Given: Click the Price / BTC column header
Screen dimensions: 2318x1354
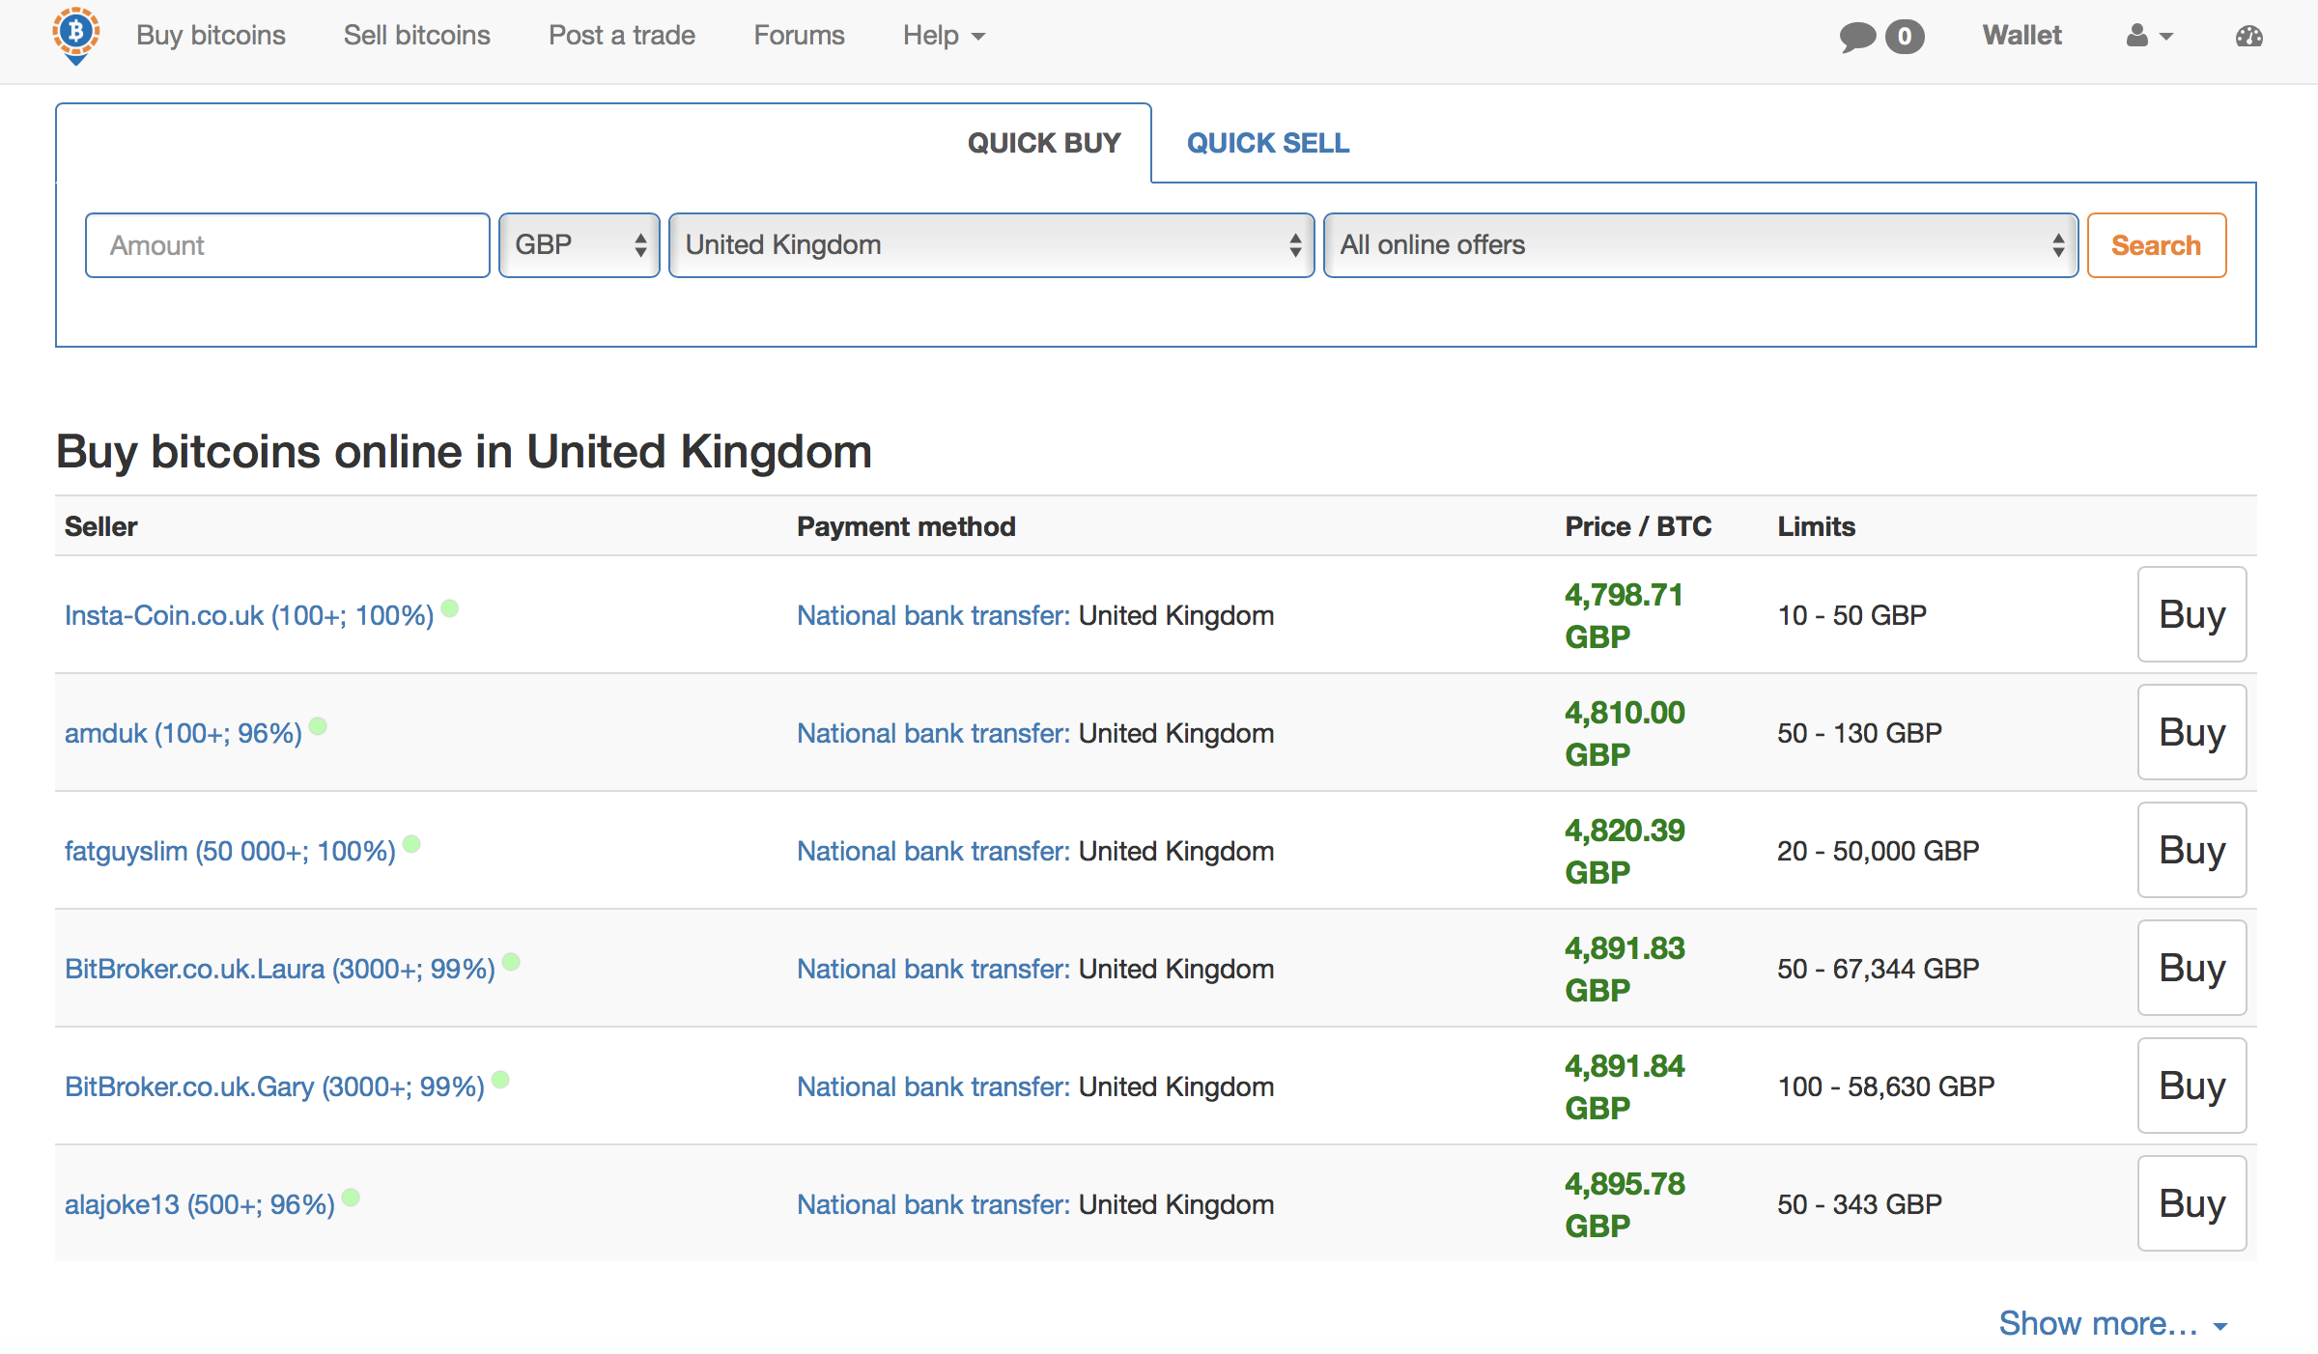Looking at the screenshot, I should click(x=1638, y=526).
